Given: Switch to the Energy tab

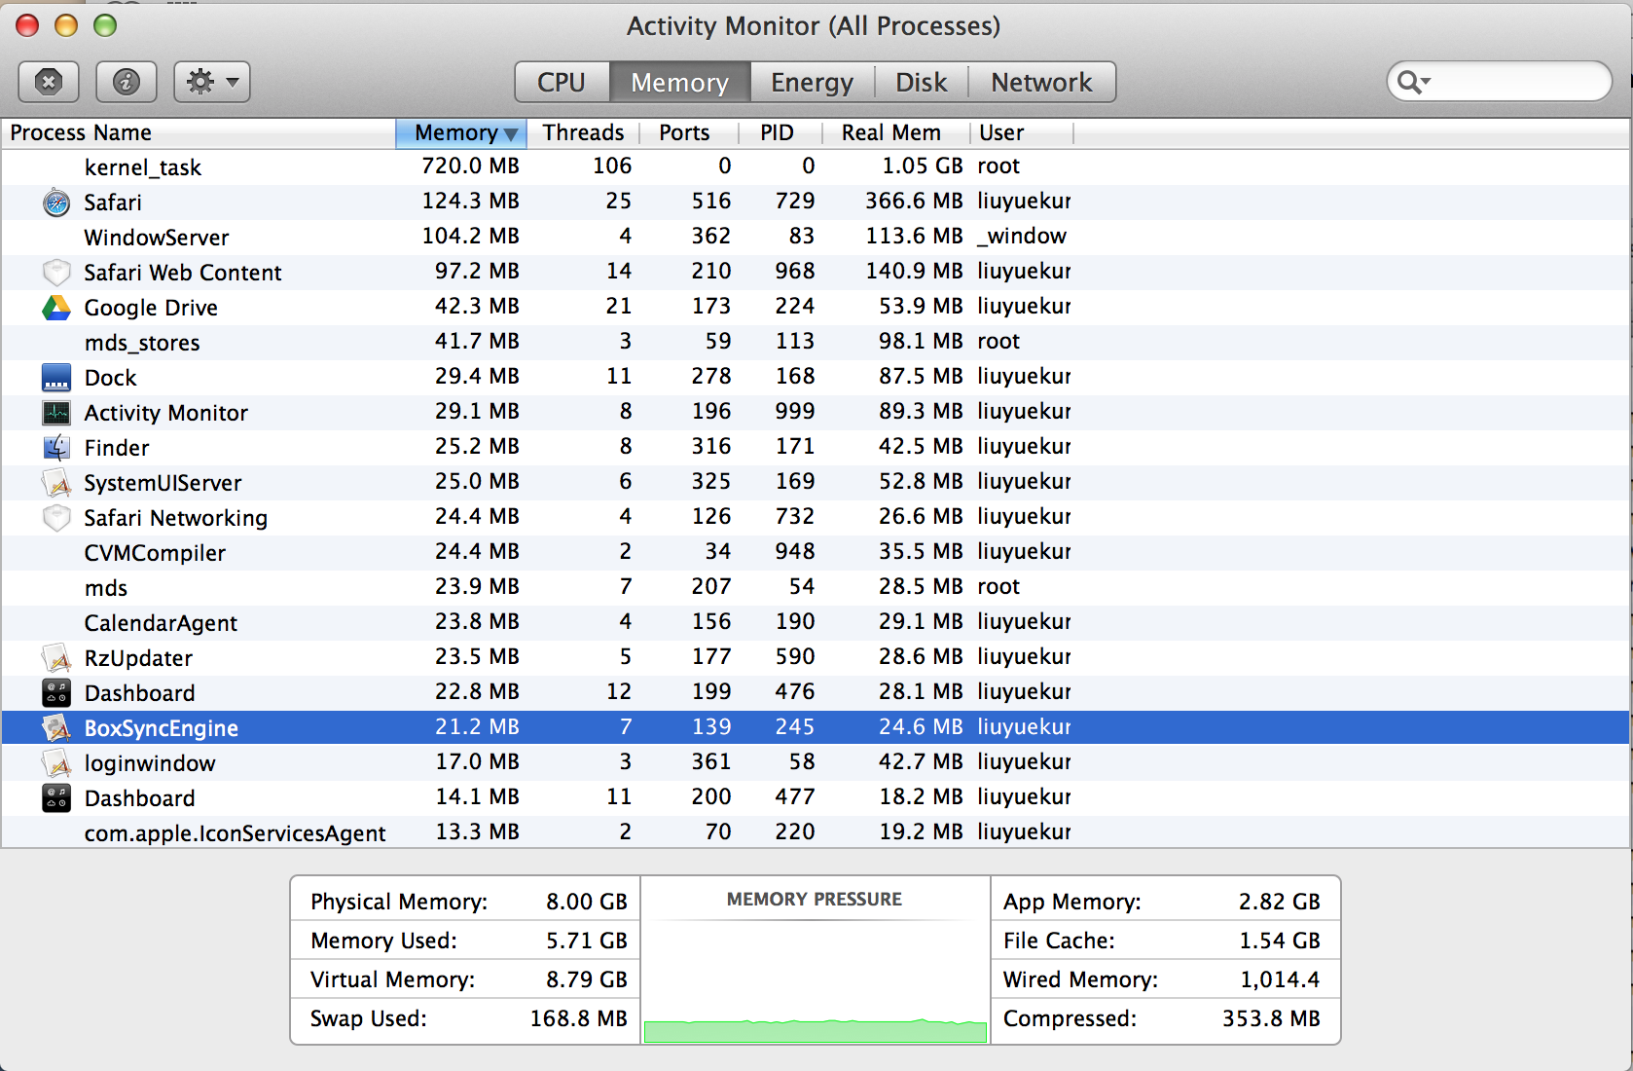Looking at the screenshot, I should [x=813, y=82].
